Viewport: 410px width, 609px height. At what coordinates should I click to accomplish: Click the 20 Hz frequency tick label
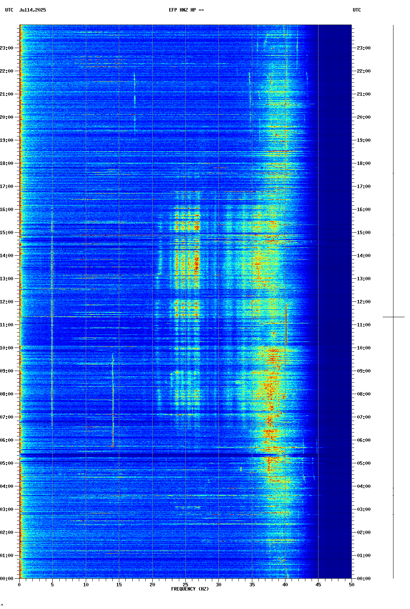tap(152, 585)
